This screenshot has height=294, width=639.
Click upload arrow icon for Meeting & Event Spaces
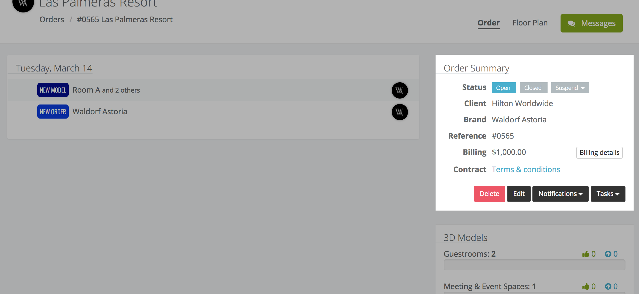(608, 286)
